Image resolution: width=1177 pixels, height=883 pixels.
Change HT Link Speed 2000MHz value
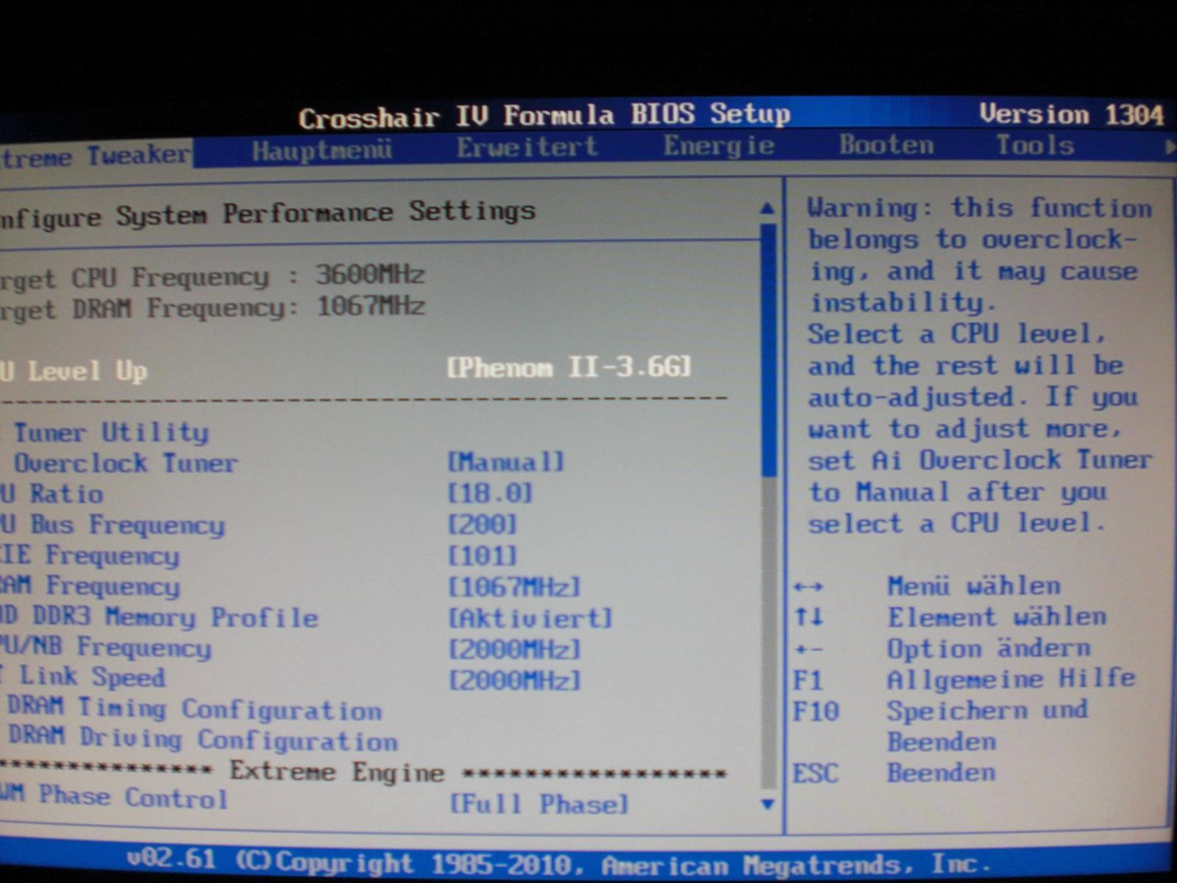click(x=514, y=680)
